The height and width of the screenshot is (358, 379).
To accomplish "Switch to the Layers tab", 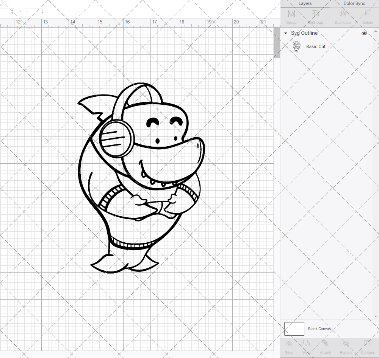I will click(x=305, y=3).
